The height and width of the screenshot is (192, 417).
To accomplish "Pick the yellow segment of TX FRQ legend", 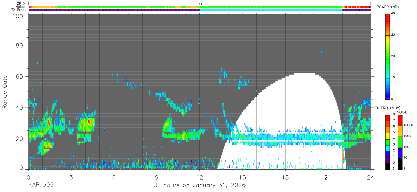I will click(x=387, y=136).
